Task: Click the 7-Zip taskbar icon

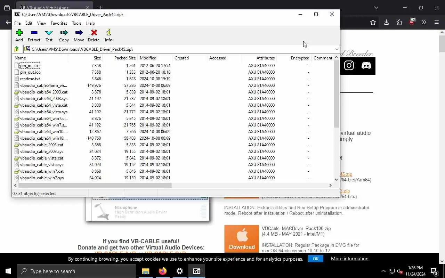Action: point(197,271)
